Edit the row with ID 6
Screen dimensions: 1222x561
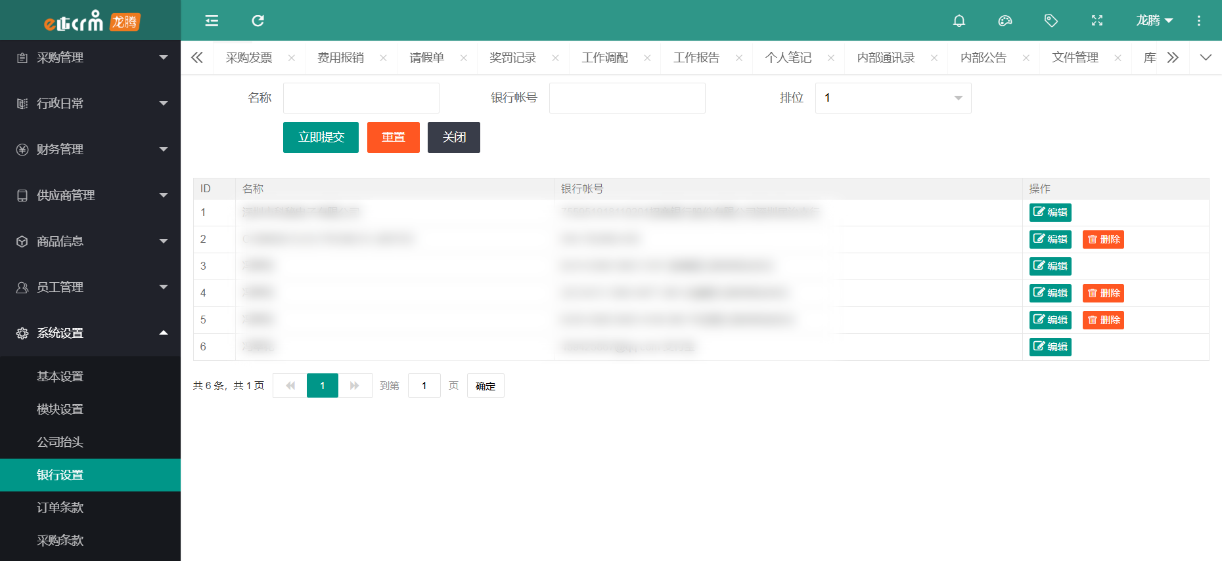(x=1050, y=347)
